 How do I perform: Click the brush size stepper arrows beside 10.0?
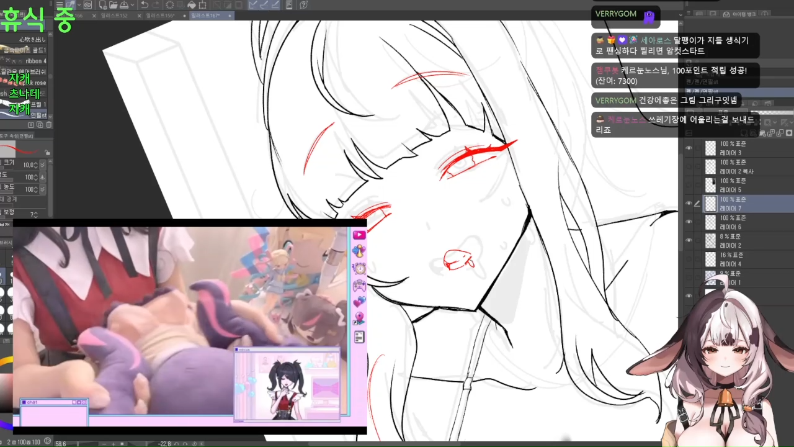point(35,165)
